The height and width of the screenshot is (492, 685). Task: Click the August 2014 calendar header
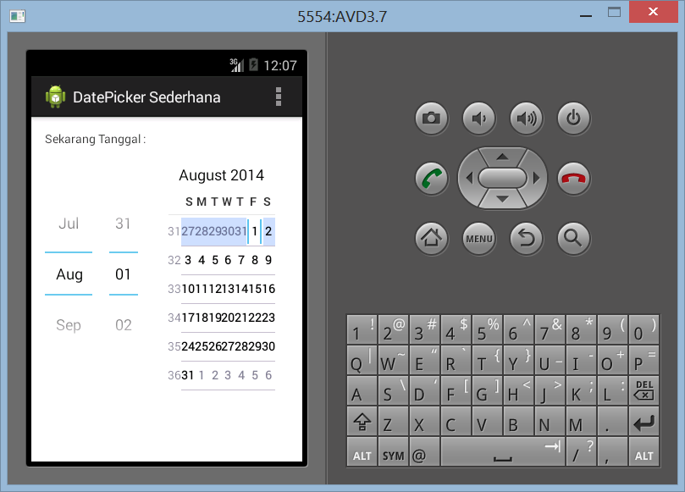pyautogui.click(x=222, y=175)
